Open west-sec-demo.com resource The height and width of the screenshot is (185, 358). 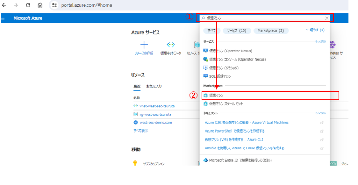(x=156, y=123)
